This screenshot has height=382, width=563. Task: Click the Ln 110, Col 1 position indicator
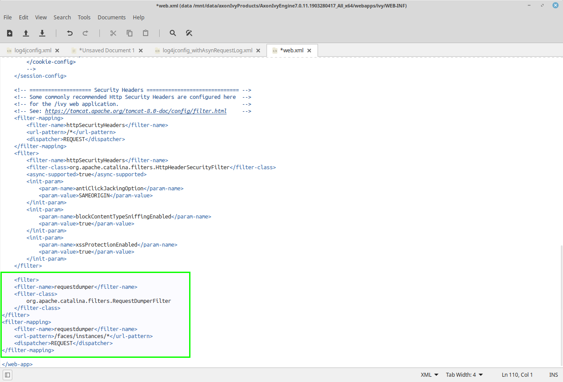[517, 375]
